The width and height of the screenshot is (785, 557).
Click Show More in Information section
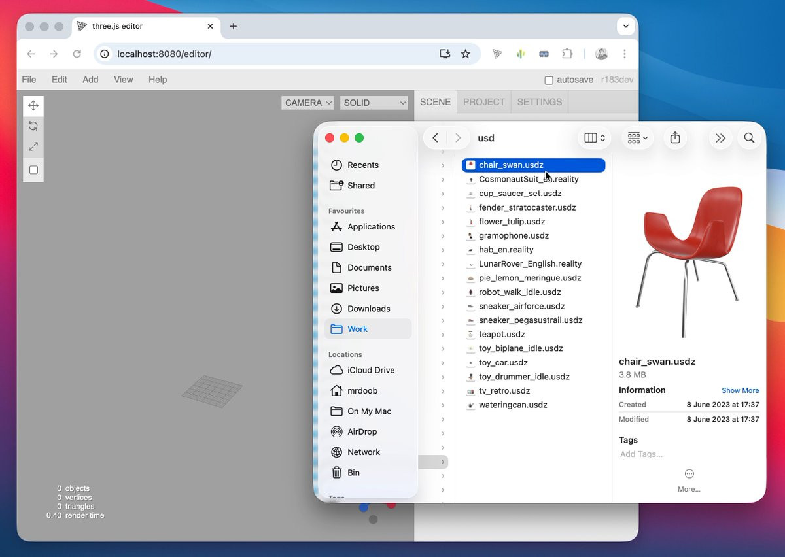[740, 390]
